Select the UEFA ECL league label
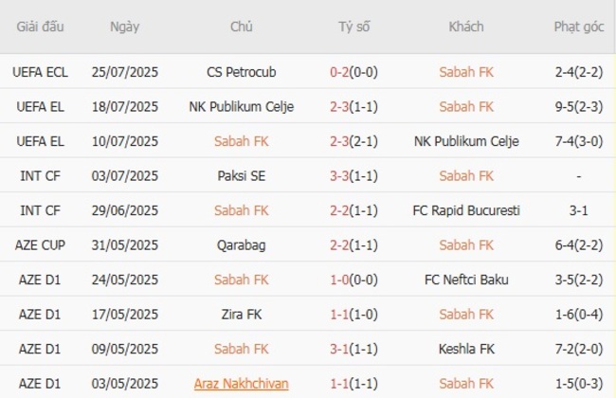 pyautogui.click(x=41, y=72)
